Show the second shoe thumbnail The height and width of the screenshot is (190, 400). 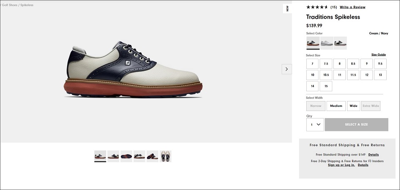pos(113,156)
